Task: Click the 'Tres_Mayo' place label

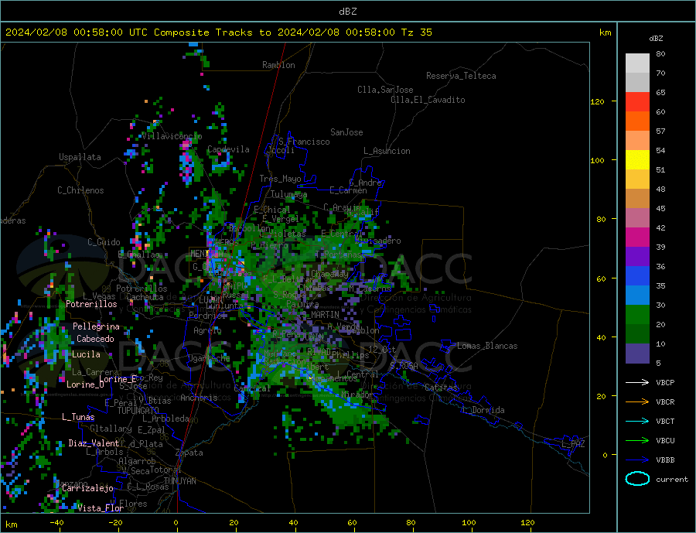Action: pos(280,179)
